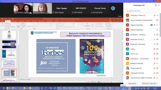This screenshot has height=90, width=161.
Task: Click the PowerPoint Save icon
Action: click(2, 19)
